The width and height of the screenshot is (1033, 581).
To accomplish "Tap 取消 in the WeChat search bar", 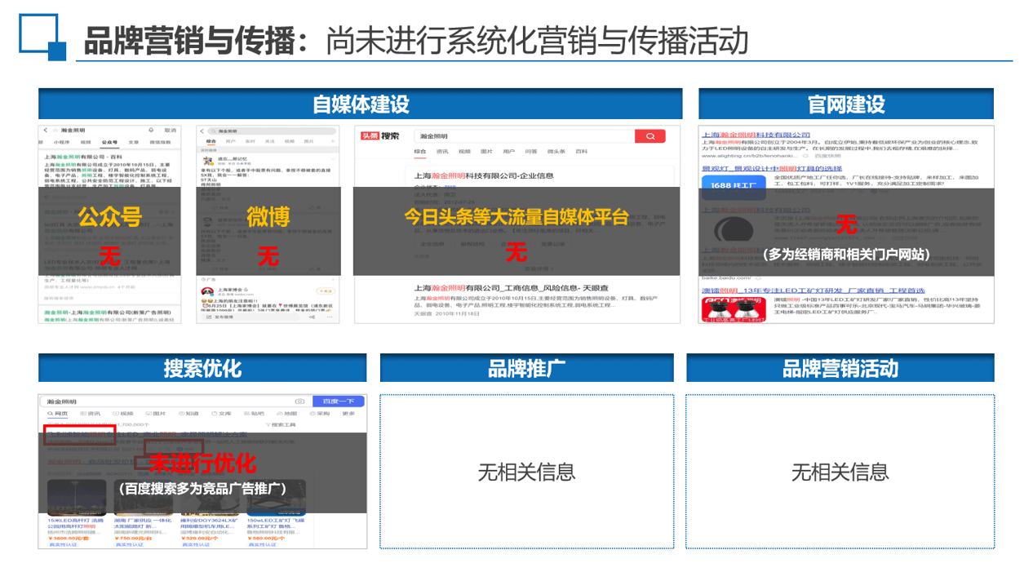I will (170, 131).
